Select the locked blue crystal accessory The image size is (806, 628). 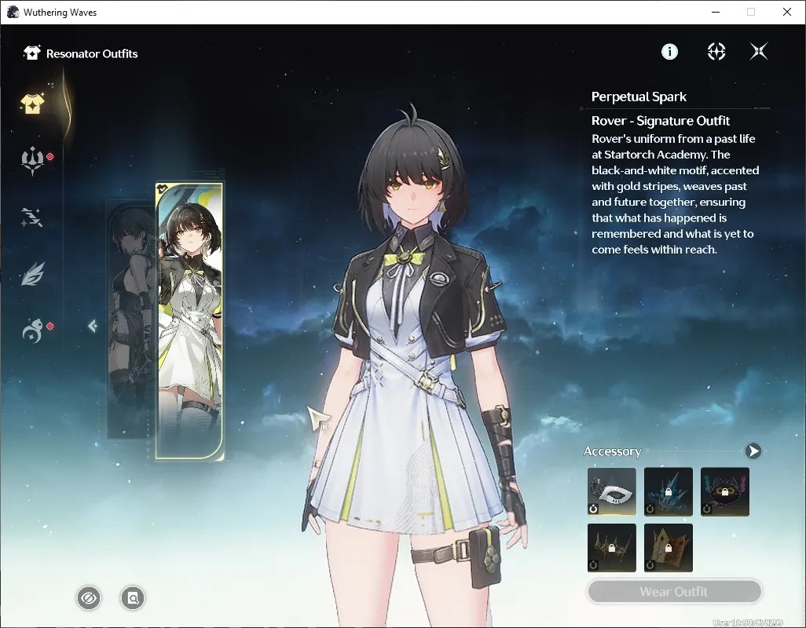point(669,491)
